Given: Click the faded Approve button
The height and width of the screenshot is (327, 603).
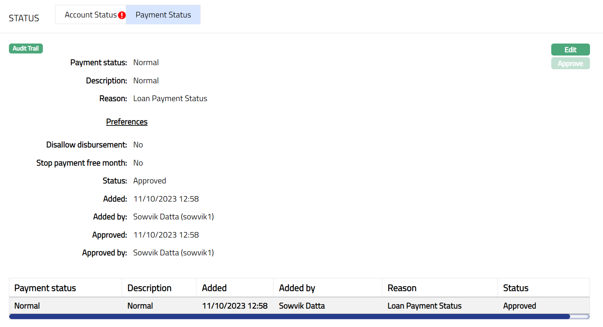Looking at the screenshot, I should [570, 64].
